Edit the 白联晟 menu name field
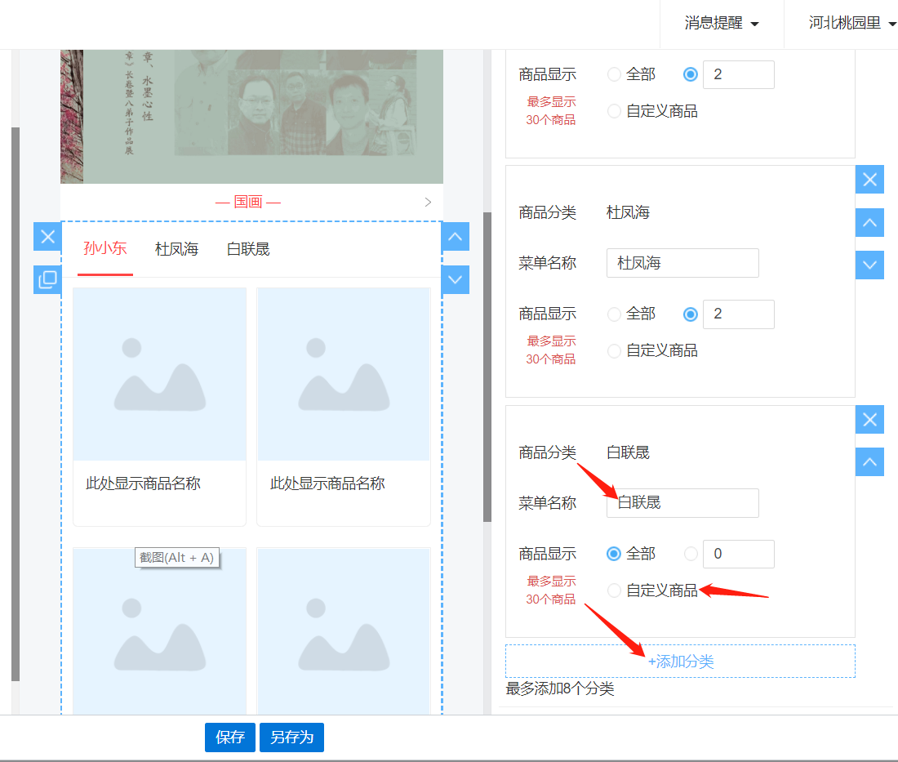 (x=682, y=503)
